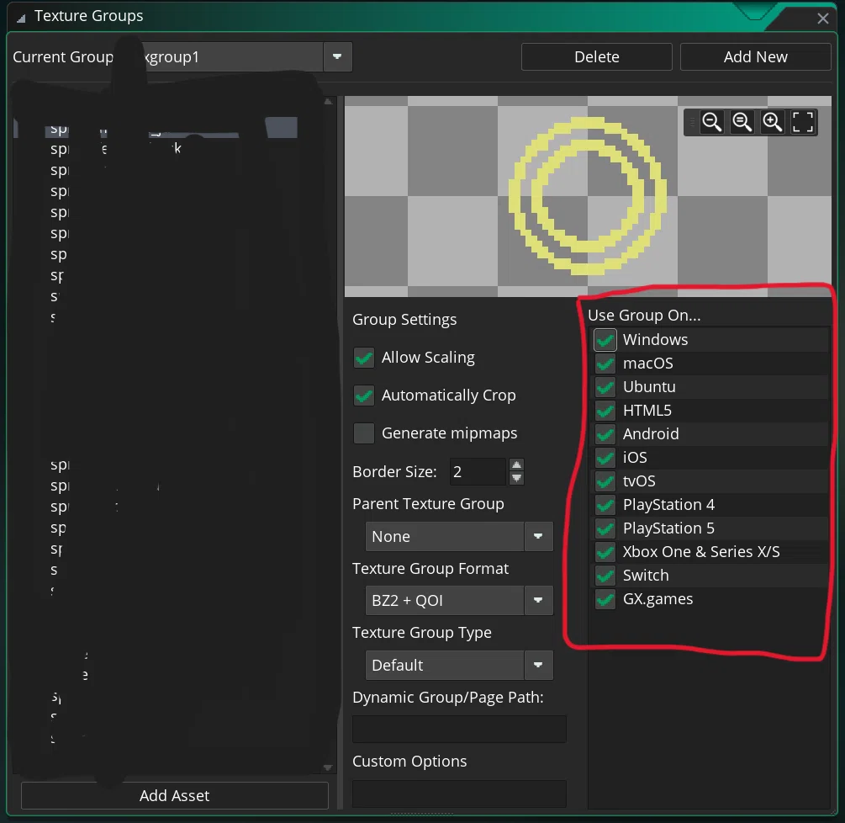Click the asset list scroll-down arrow

coord(328,767)
